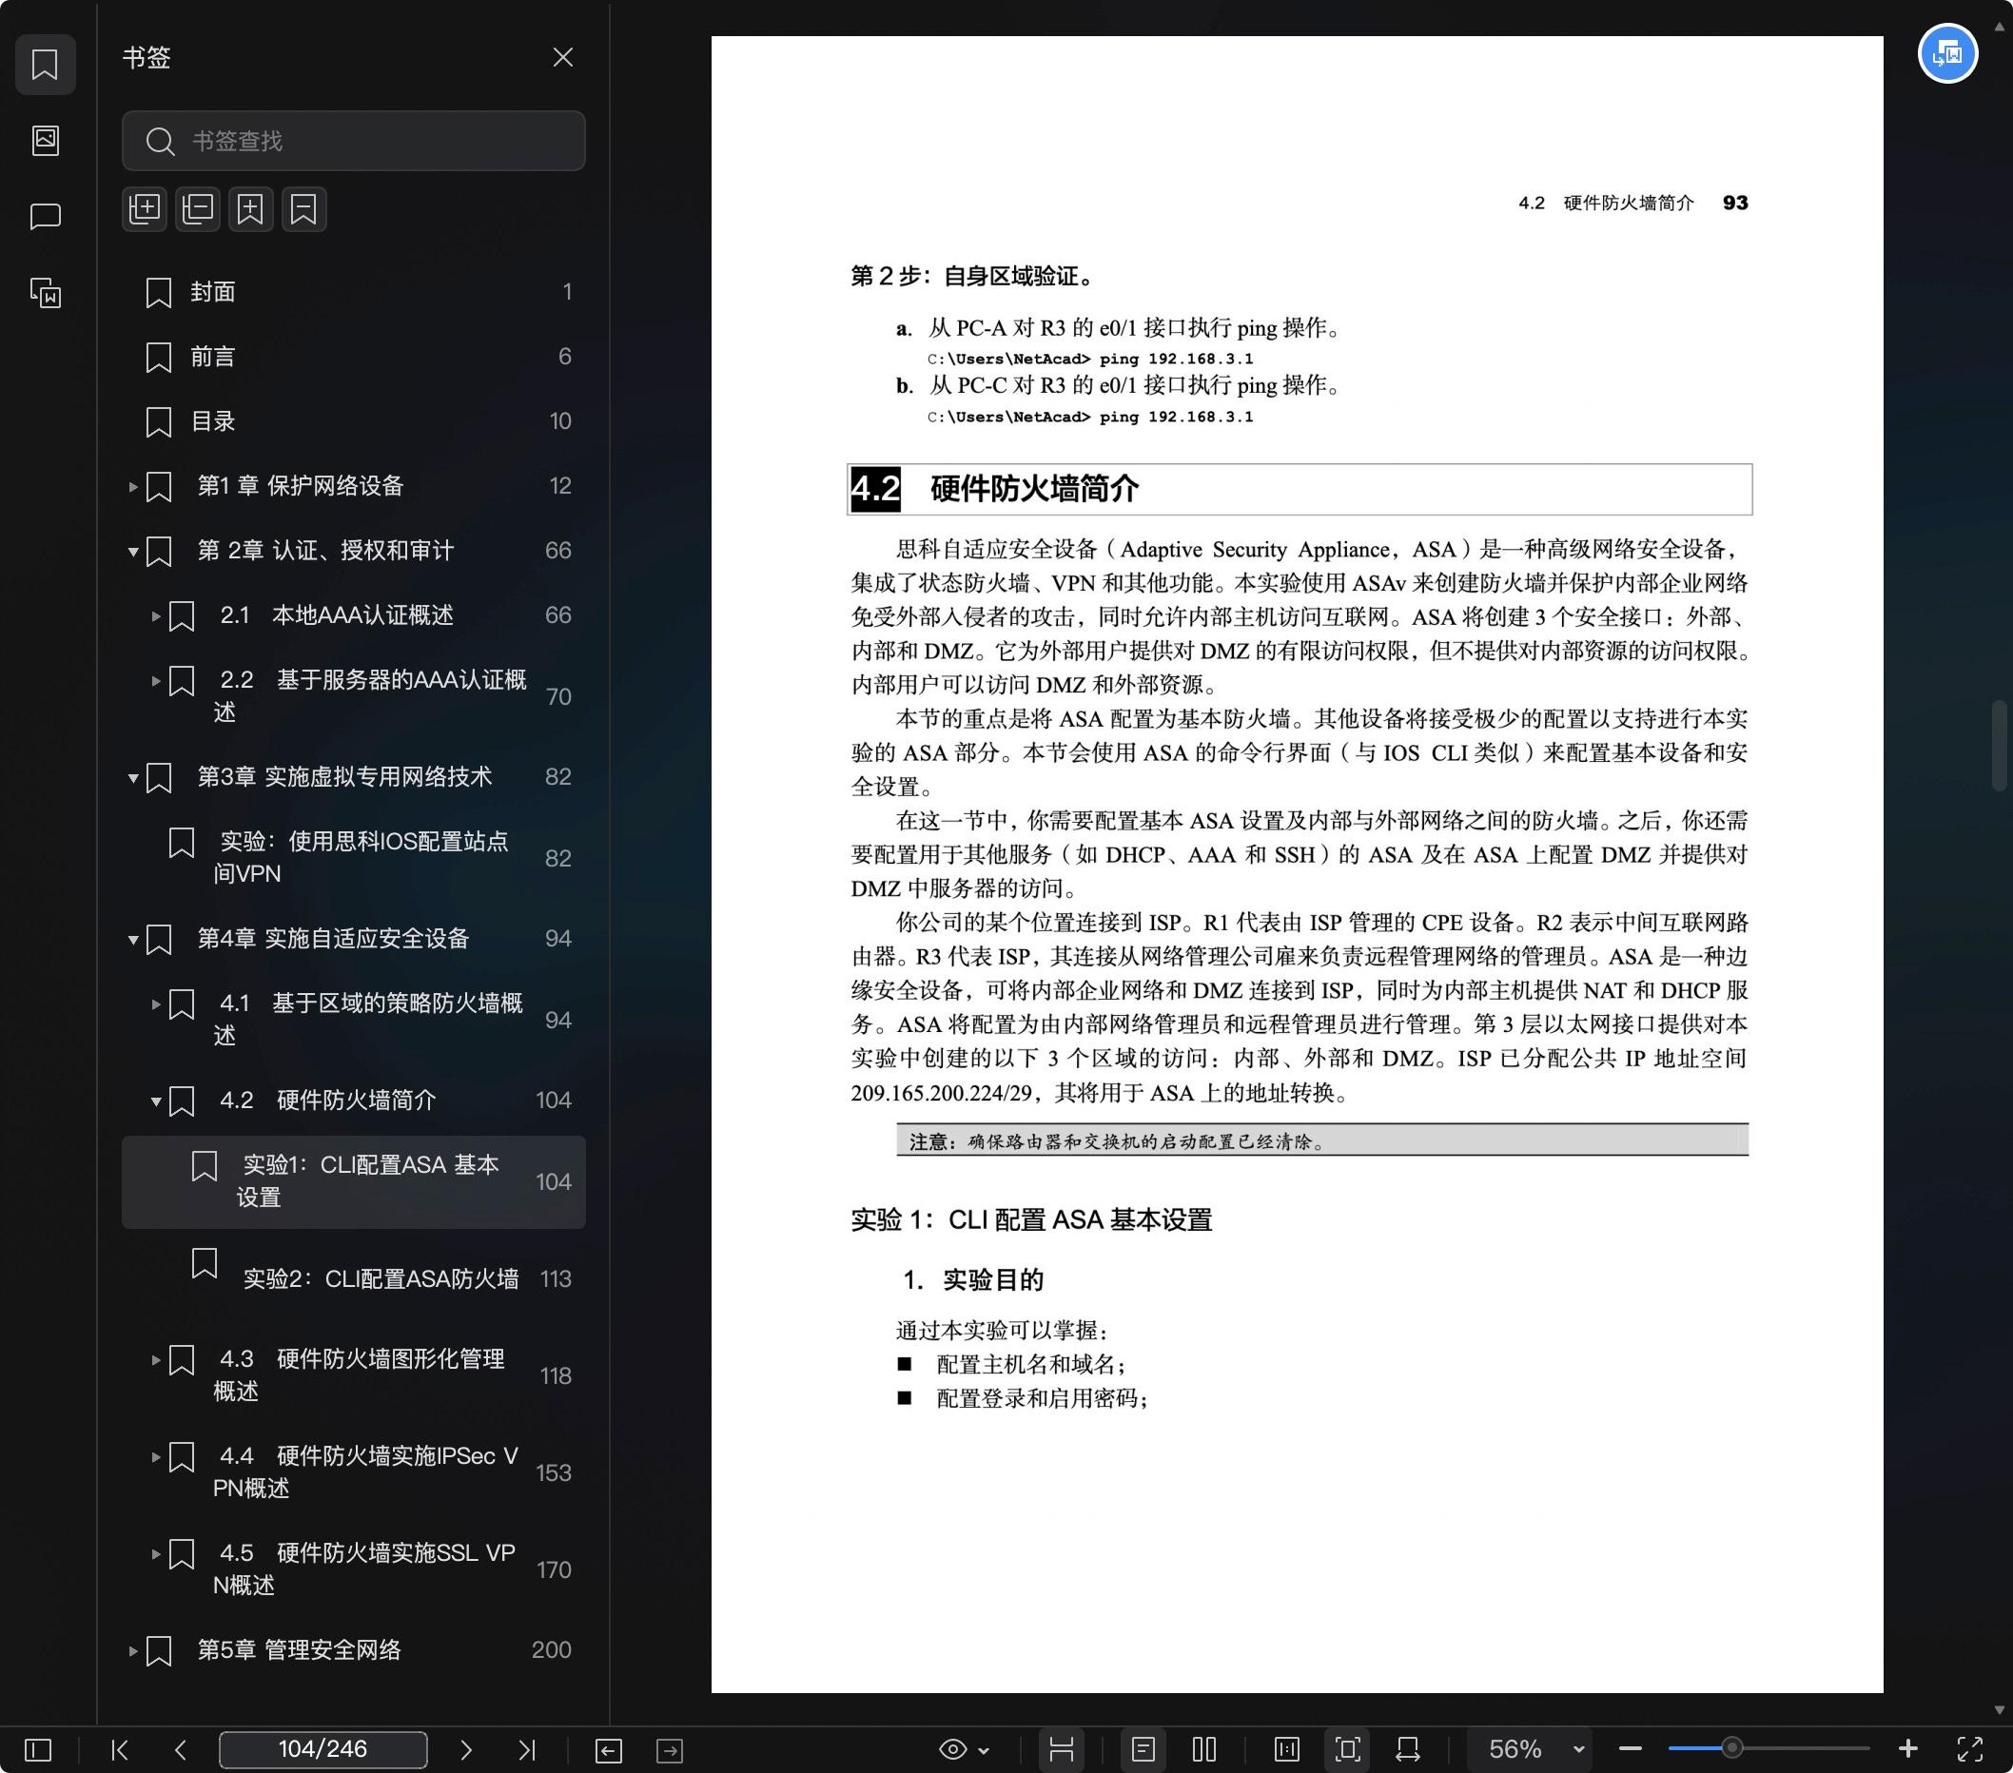
Task: Expand 4.4 硬件防火墙实施IPSec VPN概述
Action: (x=156, y=1456)
